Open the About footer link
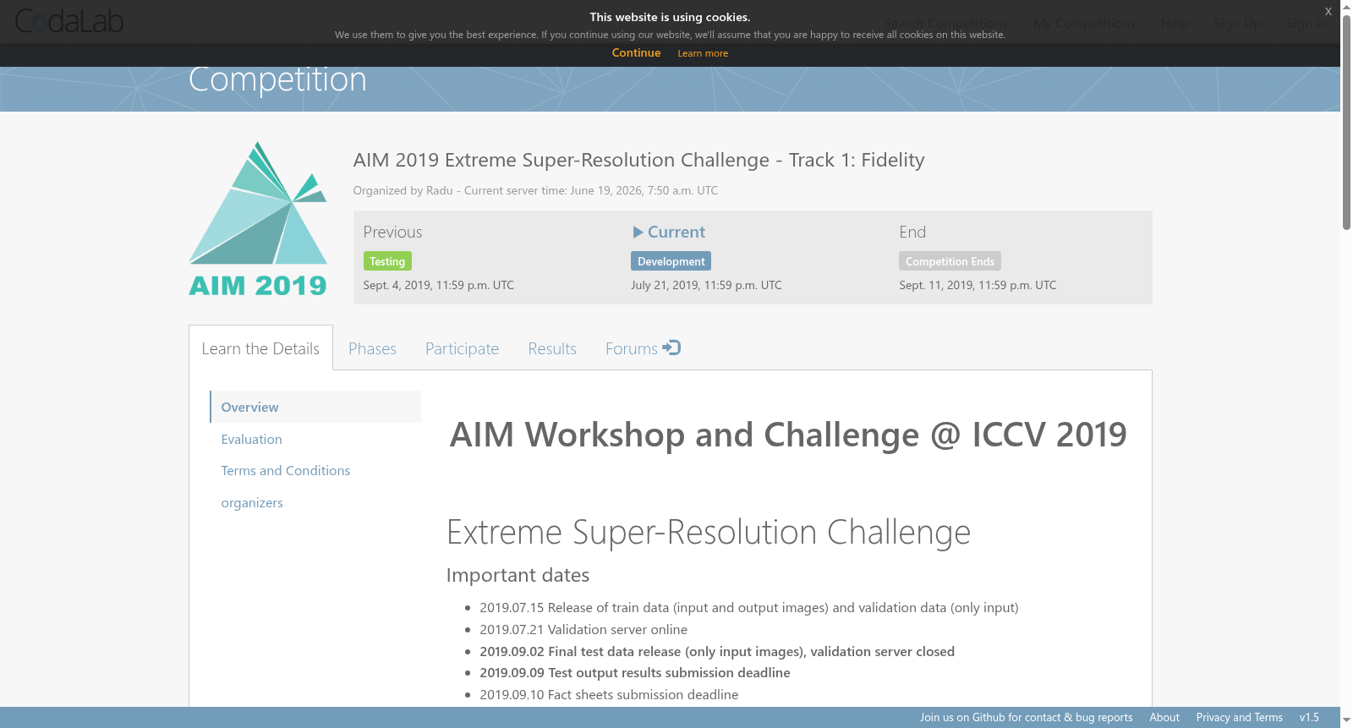This screenshot has width=1353, height=728. [1164, 717]
